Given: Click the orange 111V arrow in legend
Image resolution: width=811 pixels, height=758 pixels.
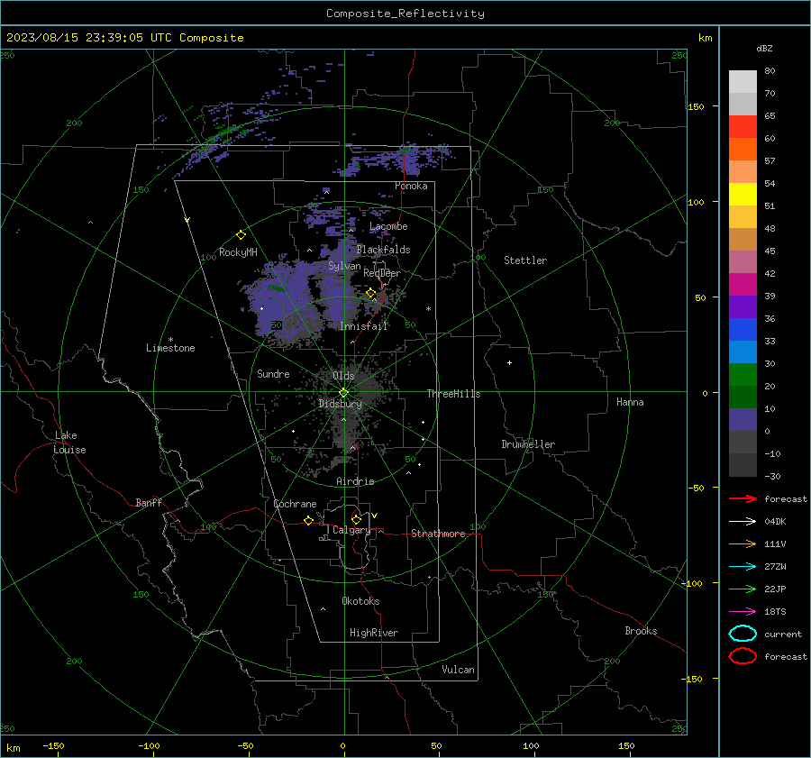Looking at the screenshot, I should tap(743, 543).
